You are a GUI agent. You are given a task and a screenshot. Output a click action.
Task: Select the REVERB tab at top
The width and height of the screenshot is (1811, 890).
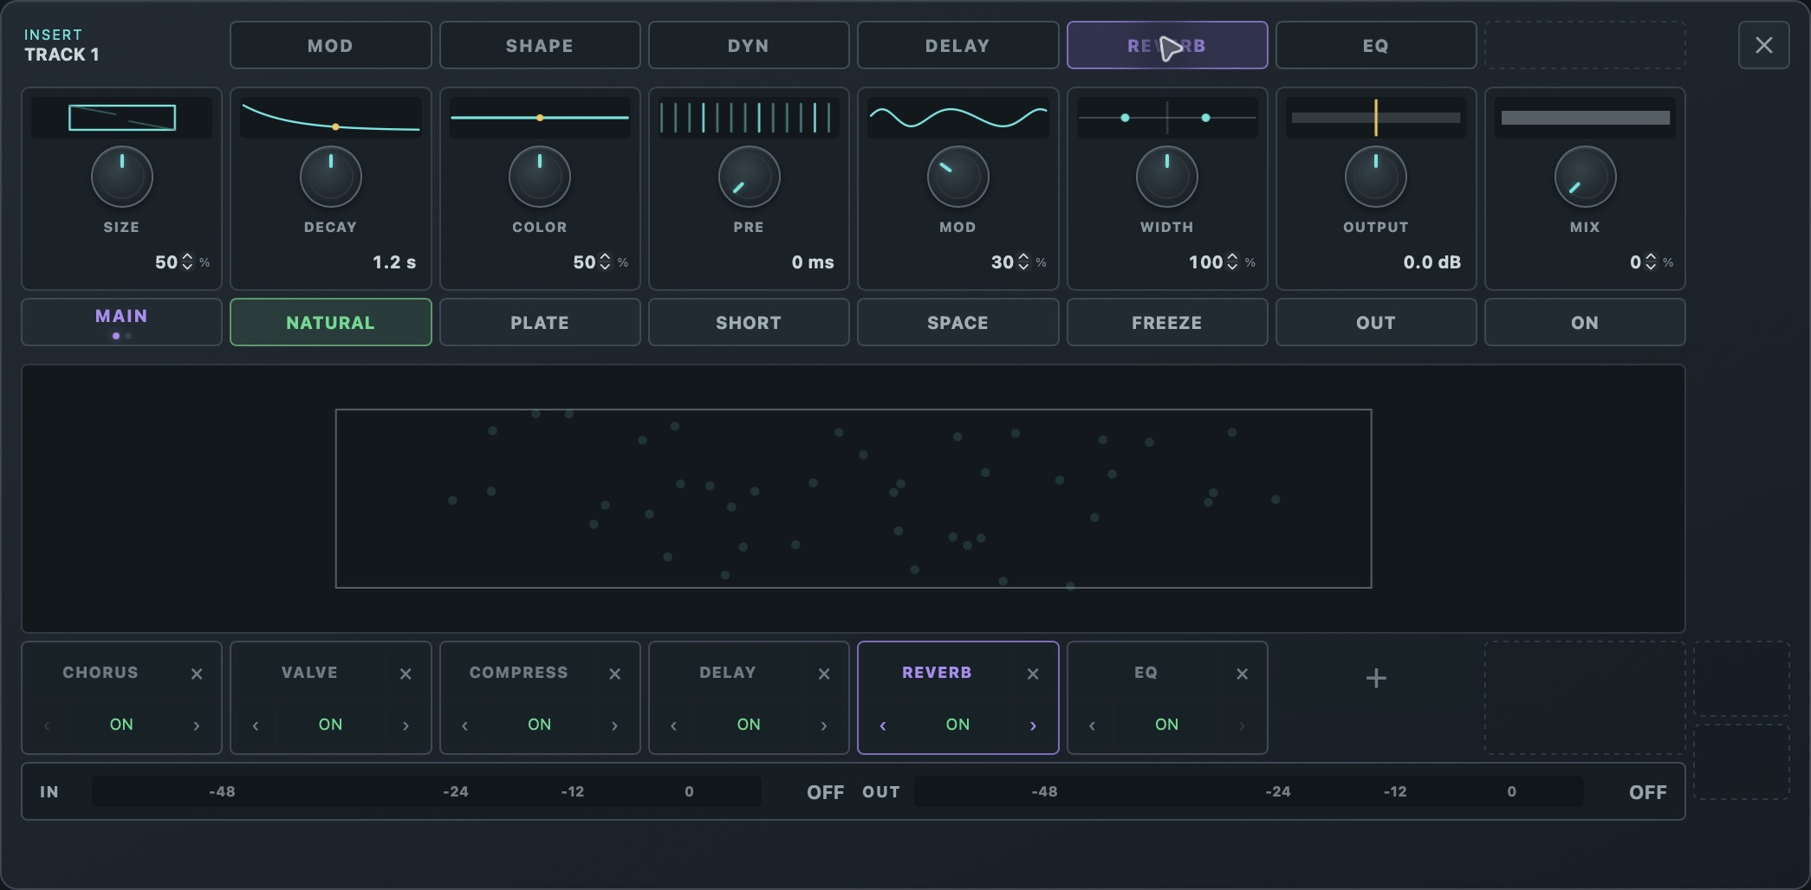pos(1167,45)
